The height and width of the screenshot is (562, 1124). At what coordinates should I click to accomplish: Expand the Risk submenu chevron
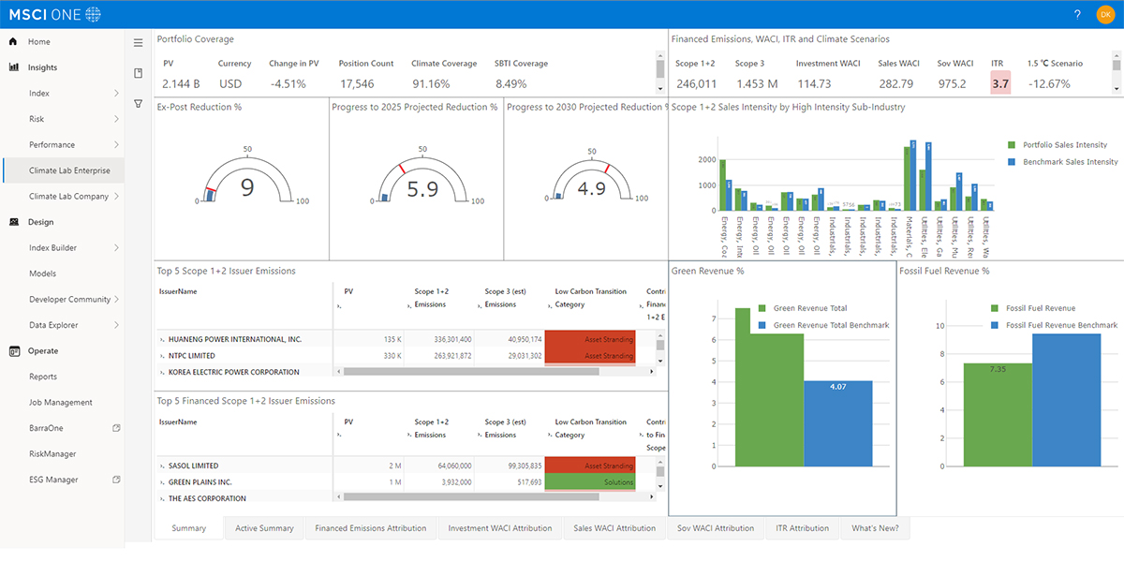(x=116, y=119)
